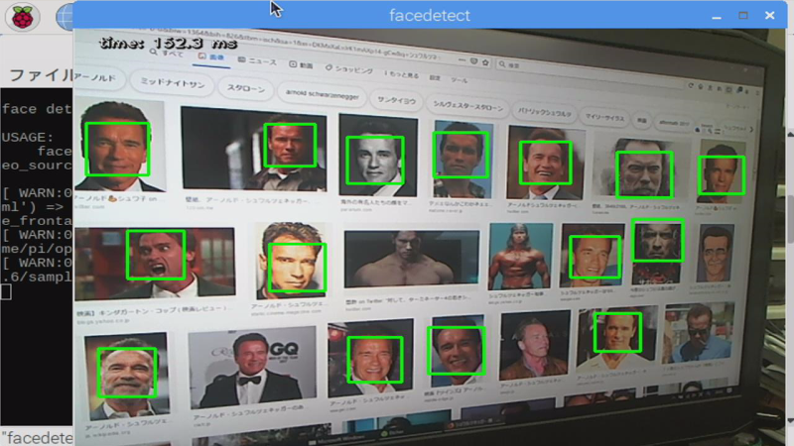Click the "time: 152.3 ms" overlay text
The image size is (794, 446).
point(169,44)
